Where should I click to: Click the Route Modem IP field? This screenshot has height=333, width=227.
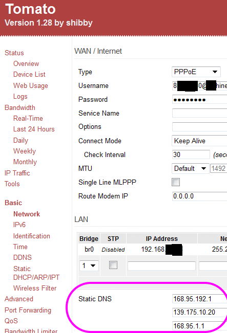pyautogui.click(x=199, y=196)
